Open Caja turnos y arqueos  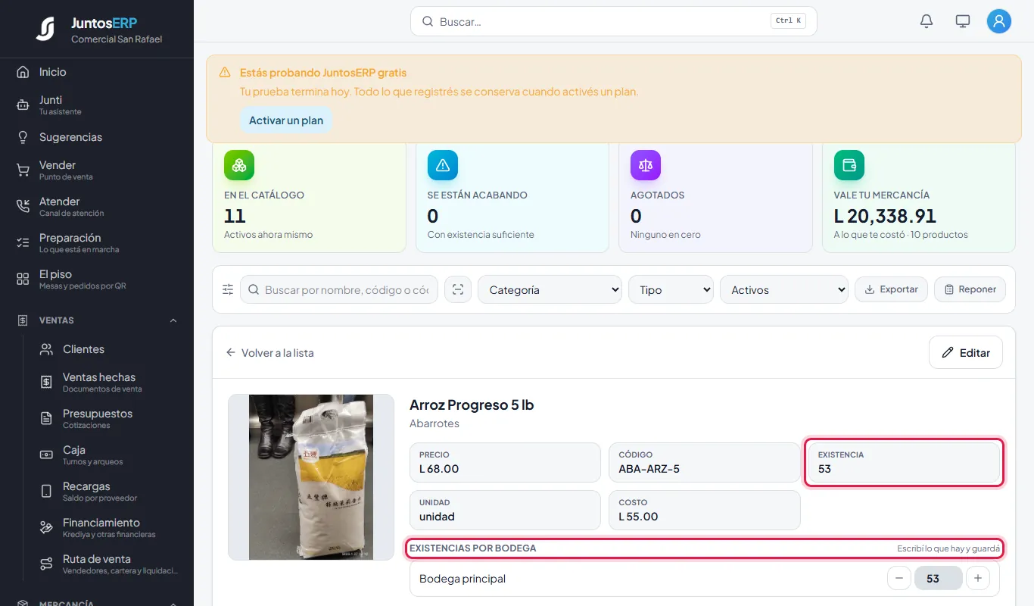click(109, 454)
